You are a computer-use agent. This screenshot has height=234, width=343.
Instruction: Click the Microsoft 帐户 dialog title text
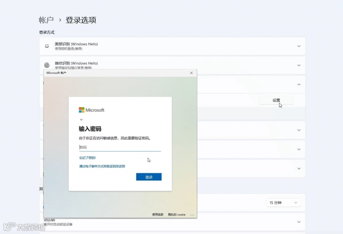(56, 73)
